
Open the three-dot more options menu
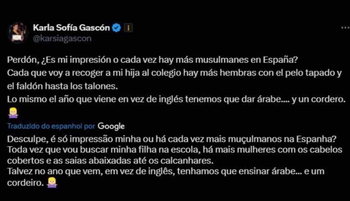(345, 28)
